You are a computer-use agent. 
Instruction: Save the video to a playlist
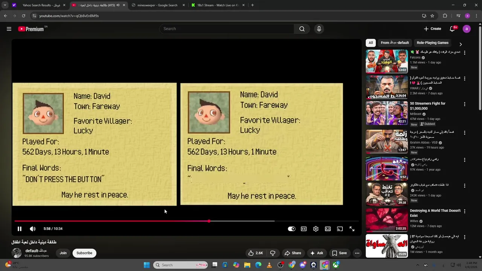coord(339,253)
